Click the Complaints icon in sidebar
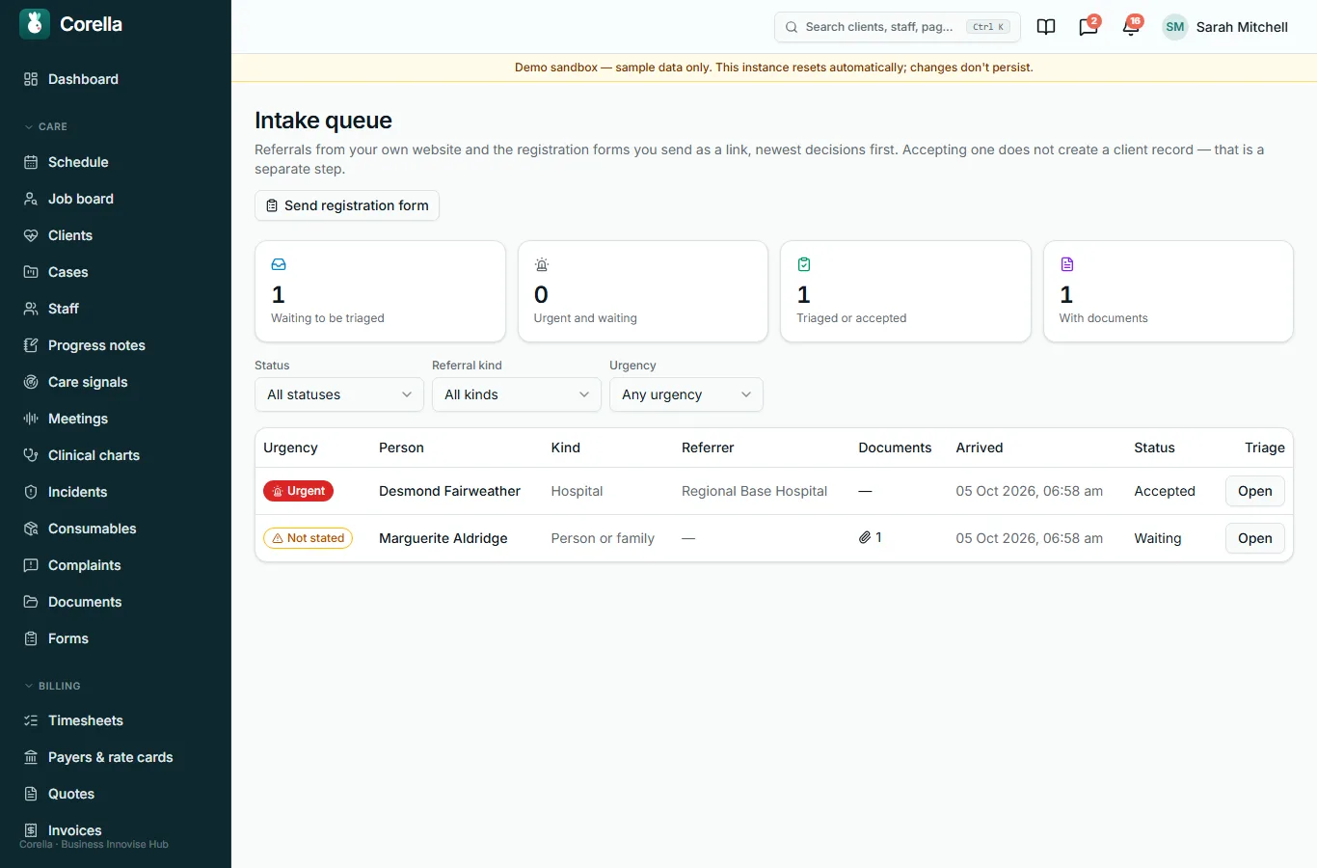Screen dimensions: 1317x868 pos(31,565)
